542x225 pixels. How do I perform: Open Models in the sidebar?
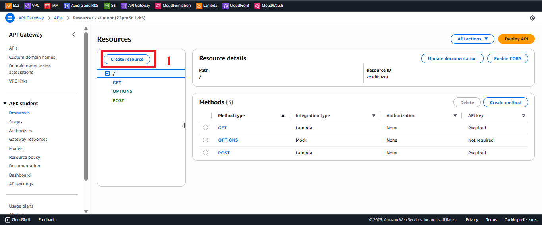[16, 148]
